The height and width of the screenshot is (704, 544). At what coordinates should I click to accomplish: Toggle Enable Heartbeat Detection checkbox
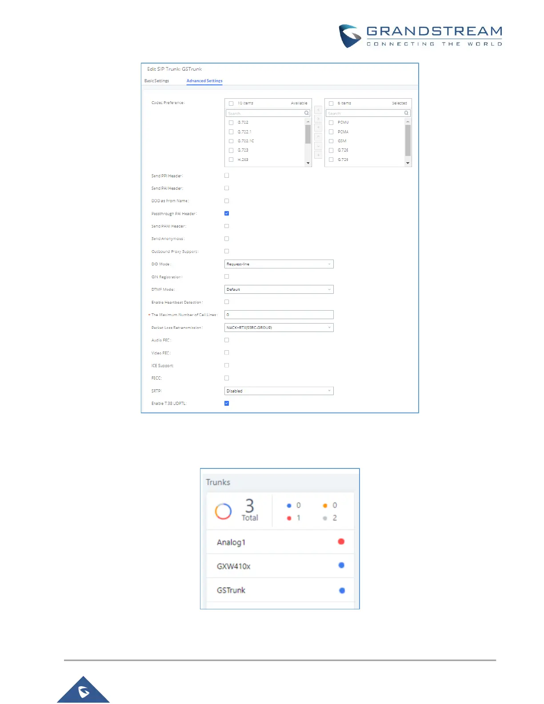tap(227, 302)
